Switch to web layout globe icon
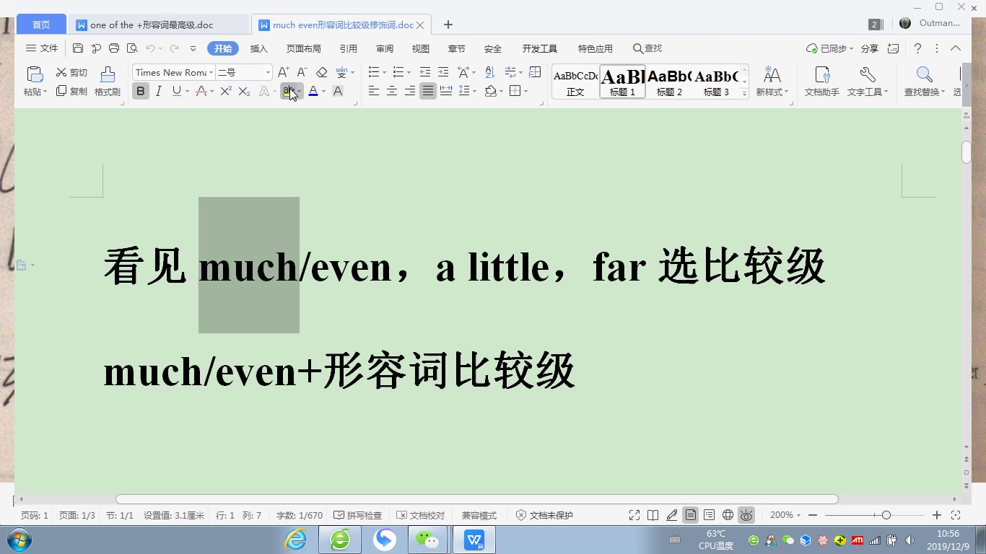Image resolution: width=986 pixels, height=554 pixels. coord(728,515)
